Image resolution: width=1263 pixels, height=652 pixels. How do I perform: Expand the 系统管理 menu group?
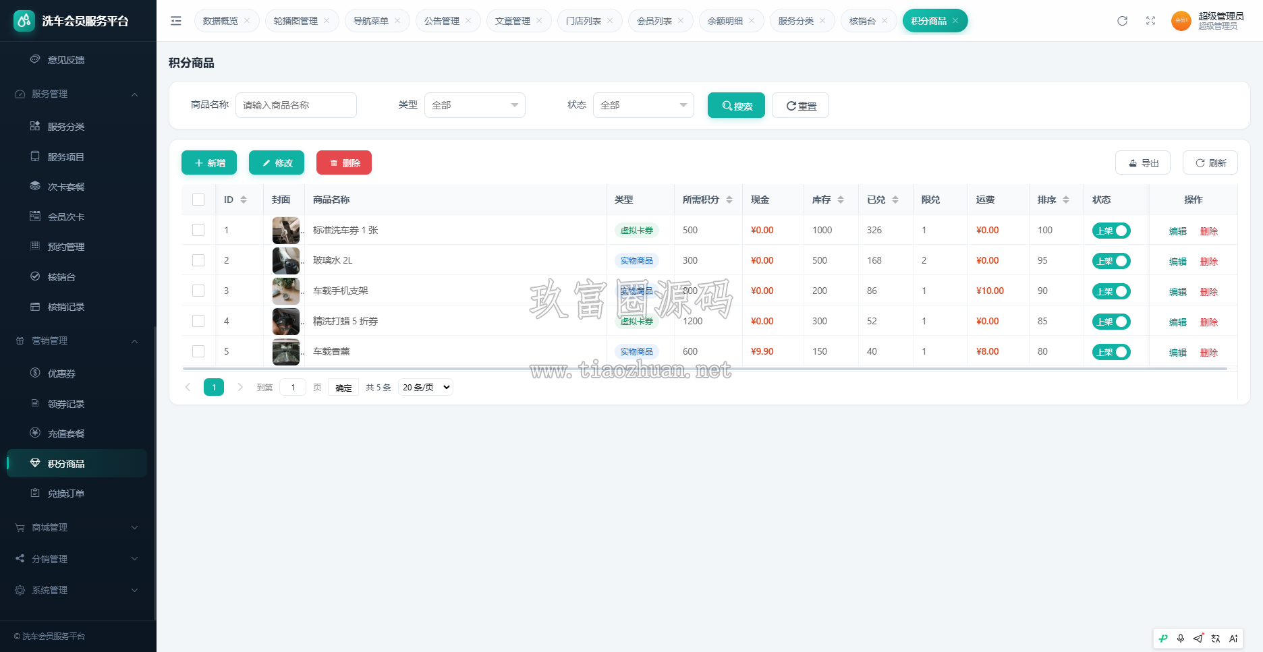[78, 590]
